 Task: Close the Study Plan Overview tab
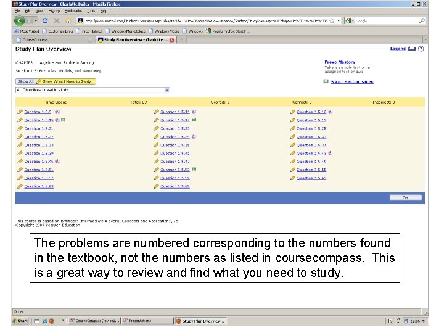pyautogui.click(x=171, y=40)
